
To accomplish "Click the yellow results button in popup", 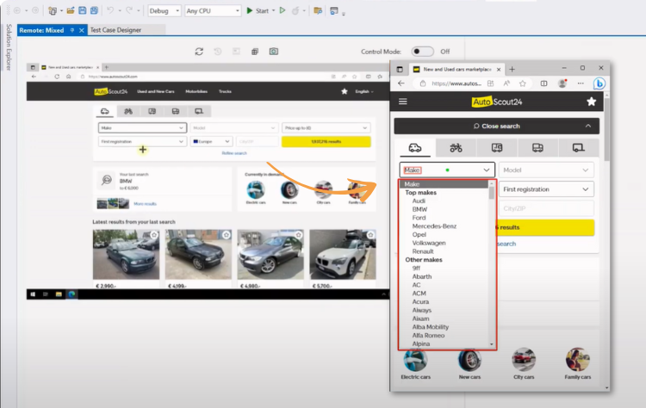I will (546, 227).
